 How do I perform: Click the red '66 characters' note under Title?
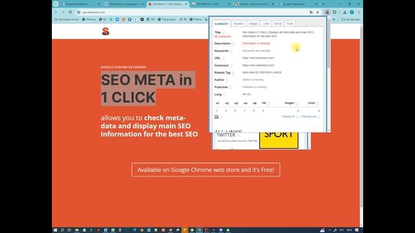click(x=222, y=36)
